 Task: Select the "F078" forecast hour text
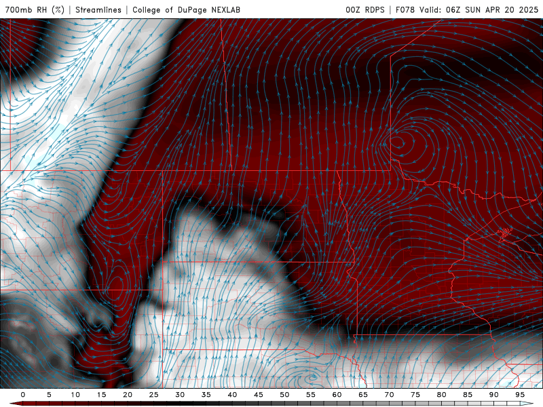(405, 9)
